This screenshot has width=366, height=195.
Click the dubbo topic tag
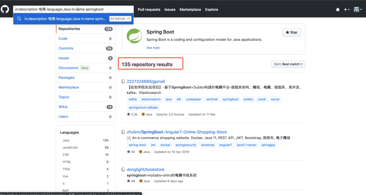click(248, 100)
